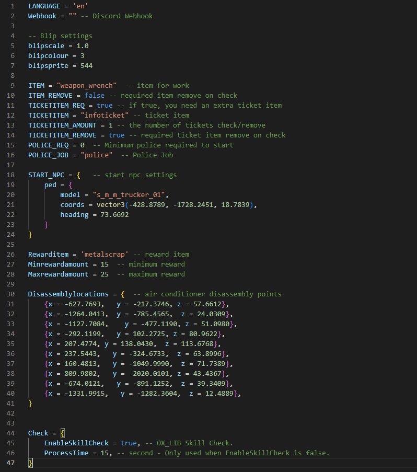
Task: Click the blipscale variable
Action: (x=46, y=46)
